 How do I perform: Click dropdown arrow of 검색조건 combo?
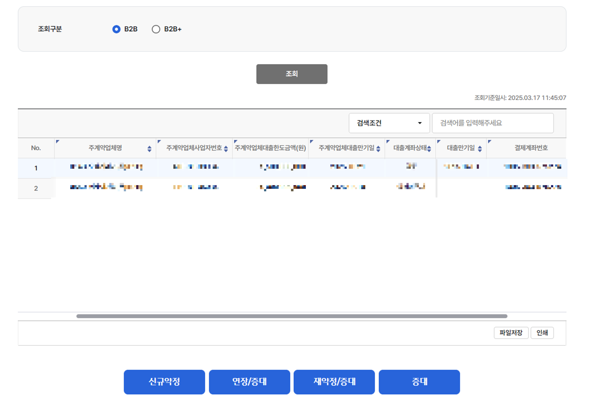pos(419,123)
